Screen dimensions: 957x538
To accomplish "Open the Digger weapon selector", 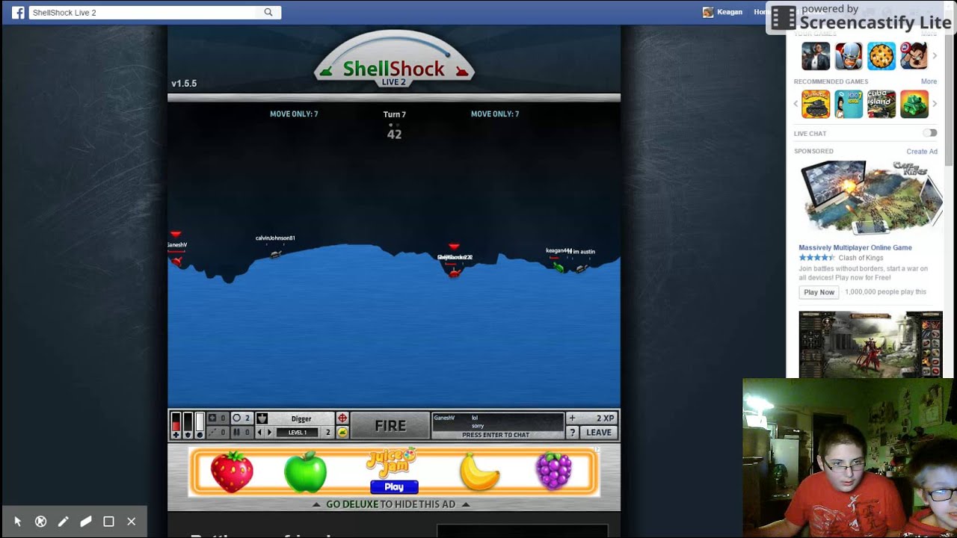I will (x=301, y=418).
